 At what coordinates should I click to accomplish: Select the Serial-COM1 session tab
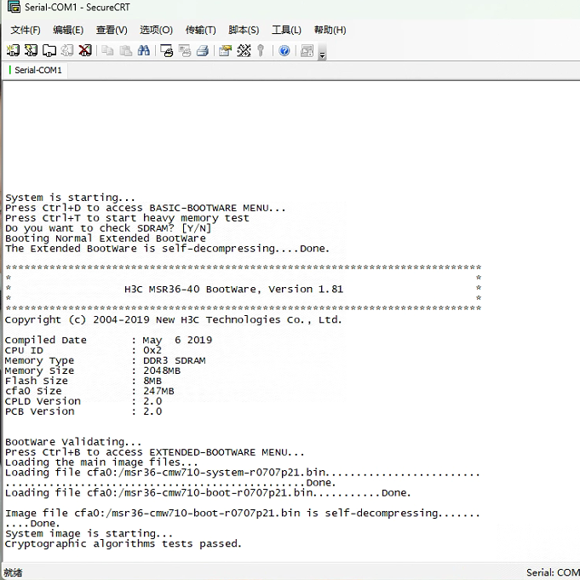(36, 70)
